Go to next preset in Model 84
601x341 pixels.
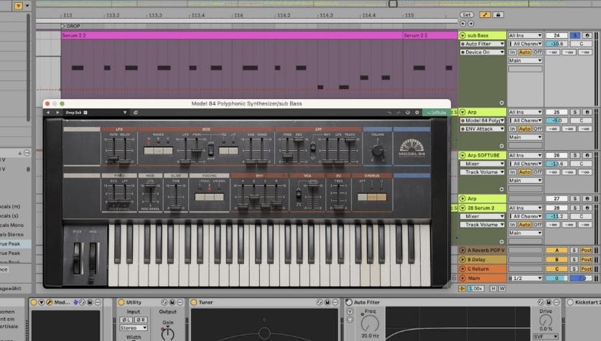tap(57, 113)
